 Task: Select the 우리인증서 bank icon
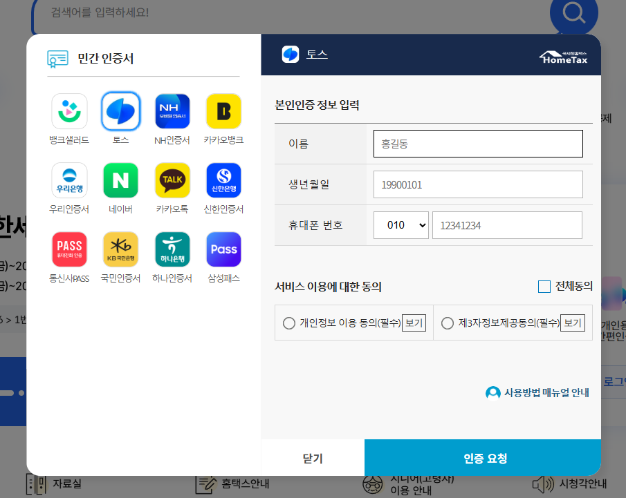(69, 180)
